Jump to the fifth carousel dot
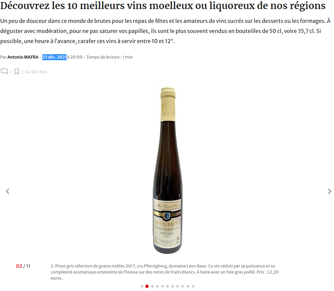 click(x=162, y=286)
